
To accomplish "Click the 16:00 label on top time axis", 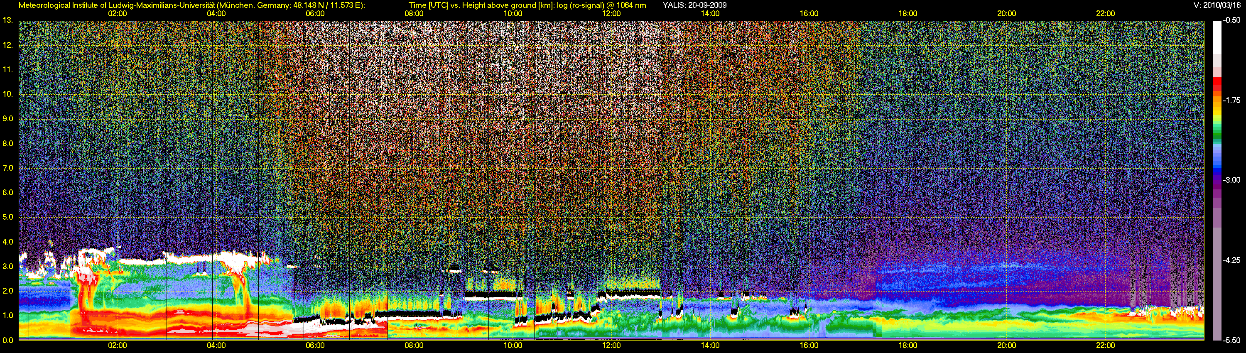I will [809, 14].
